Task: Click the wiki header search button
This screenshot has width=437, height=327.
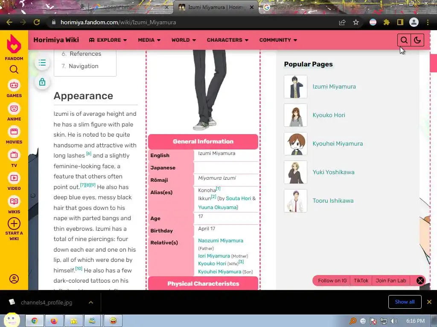Action: click(x=404, y=40)
